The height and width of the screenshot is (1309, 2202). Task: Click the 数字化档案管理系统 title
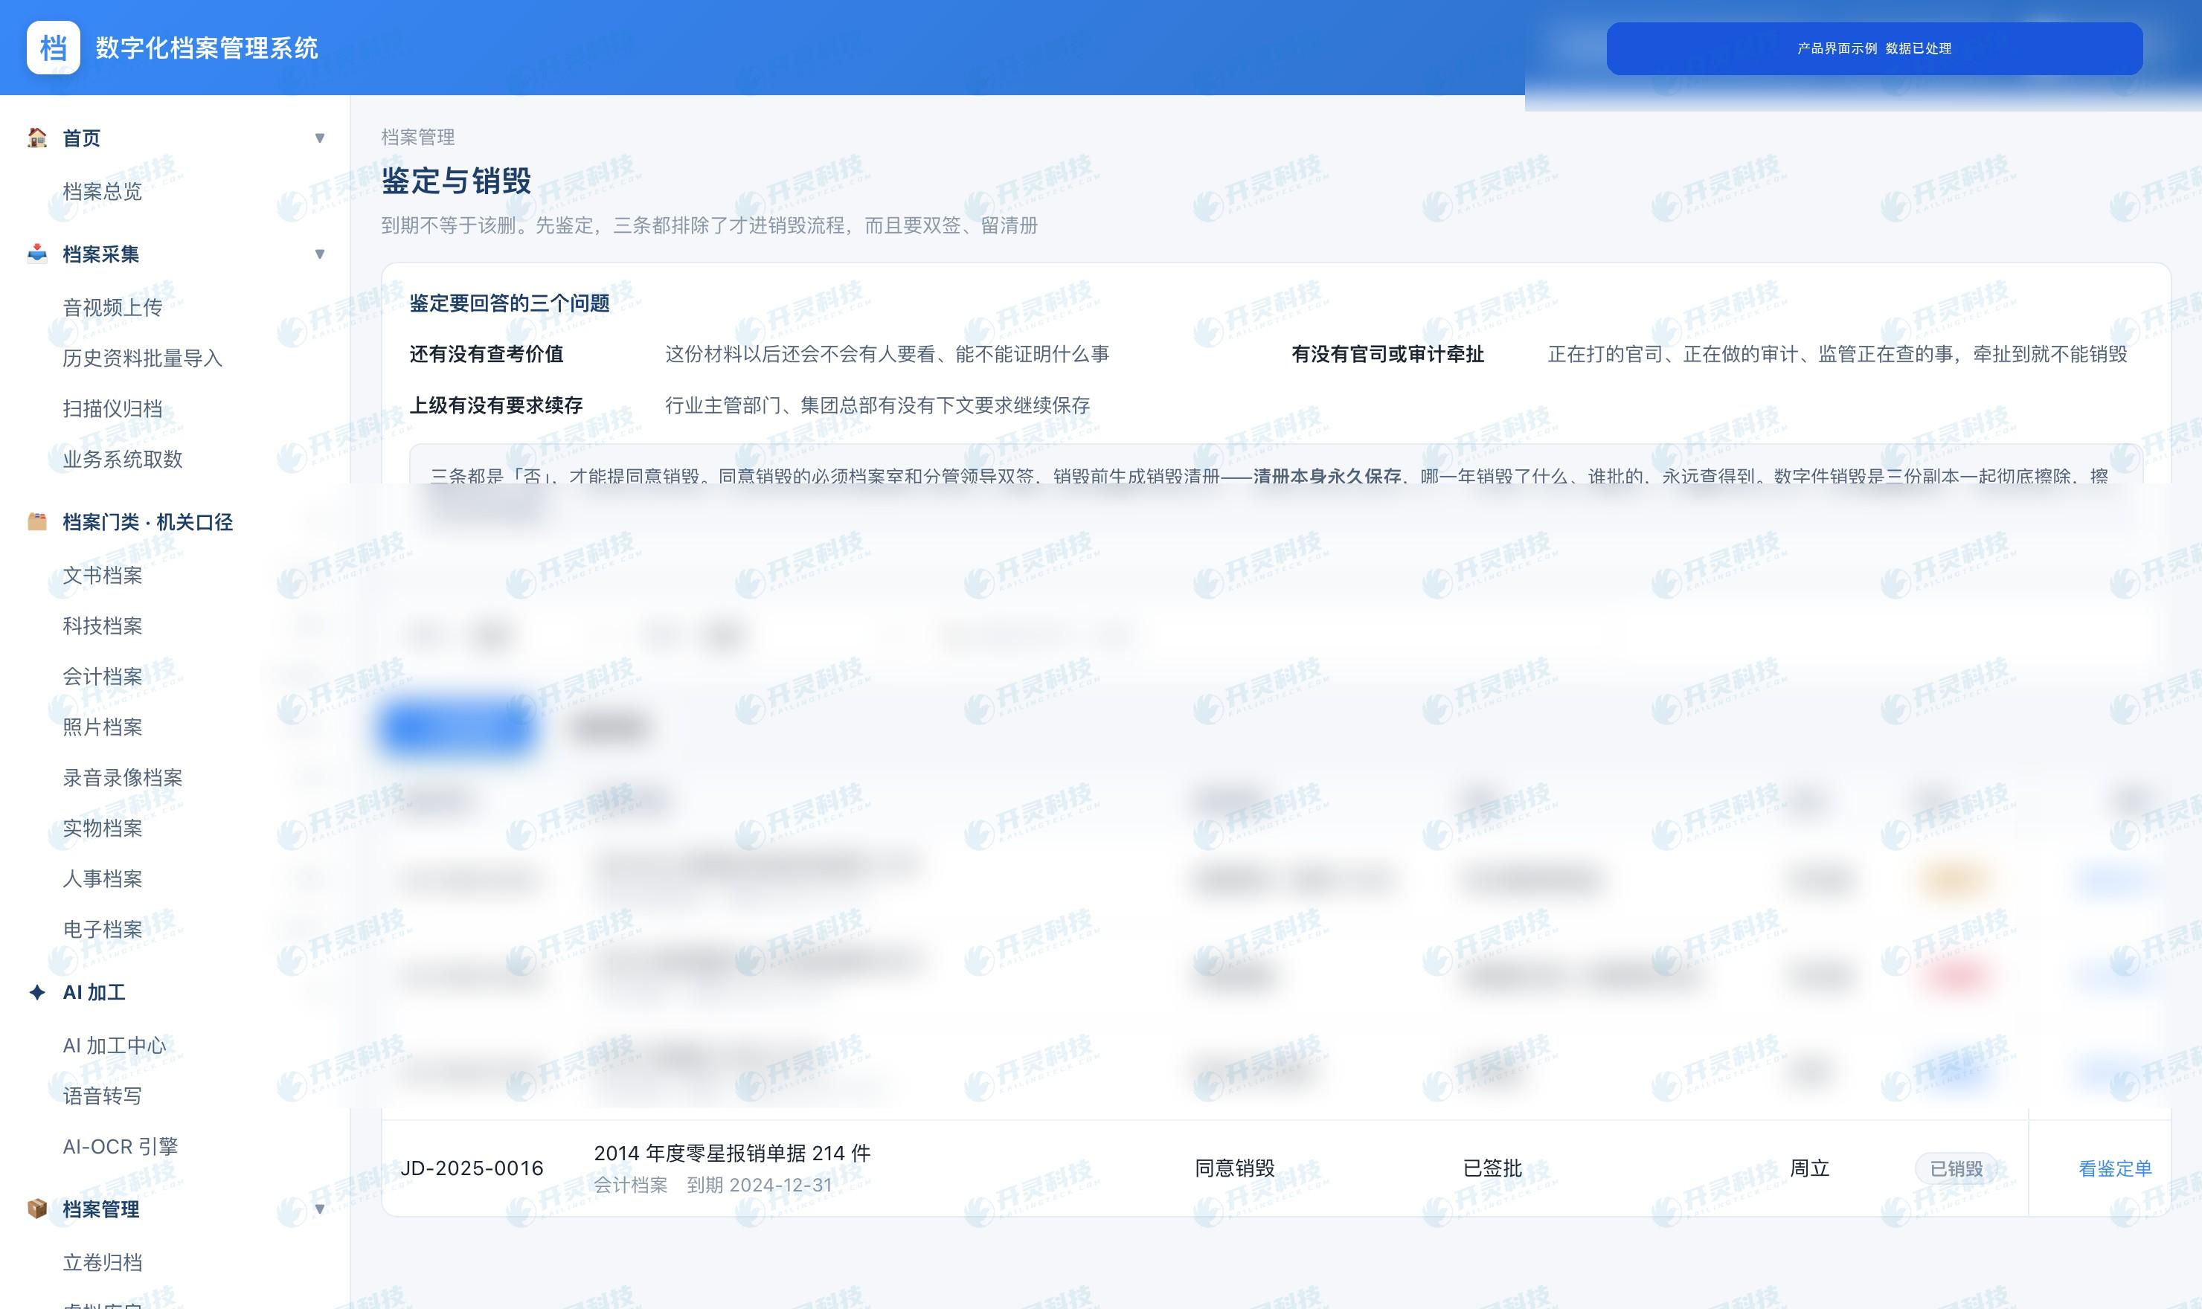tap(208, 48)
